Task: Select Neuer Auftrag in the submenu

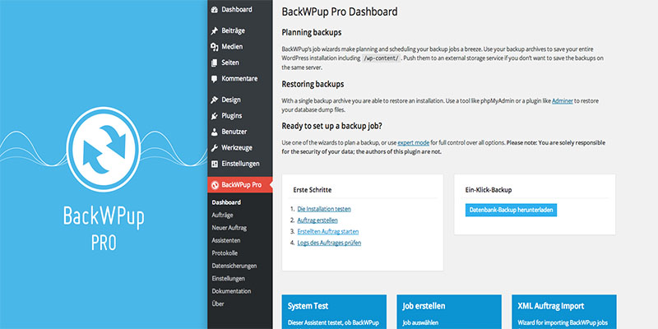Action: (229, 228)
